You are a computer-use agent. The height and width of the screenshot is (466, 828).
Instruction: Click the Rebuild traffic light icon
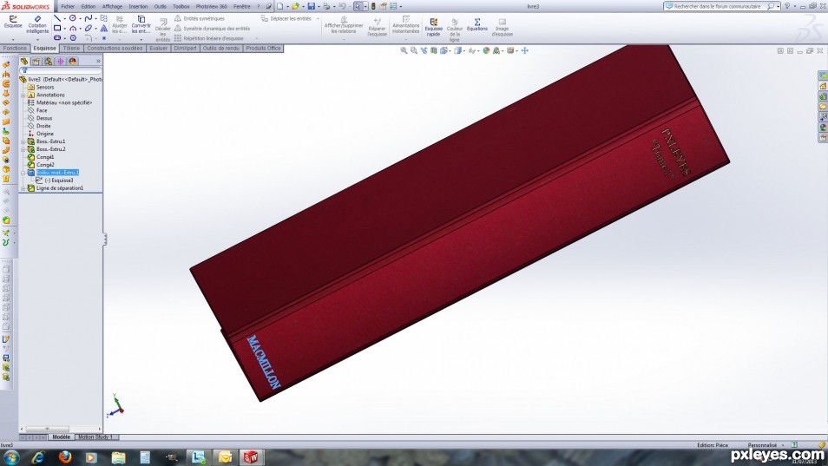tap(373, 6)
